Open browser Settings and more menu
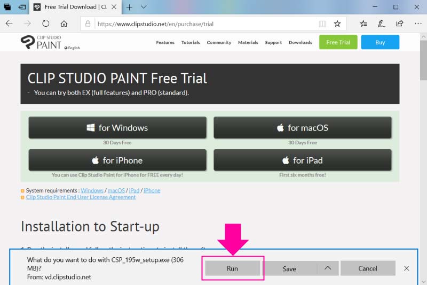 tap(417, 24)
